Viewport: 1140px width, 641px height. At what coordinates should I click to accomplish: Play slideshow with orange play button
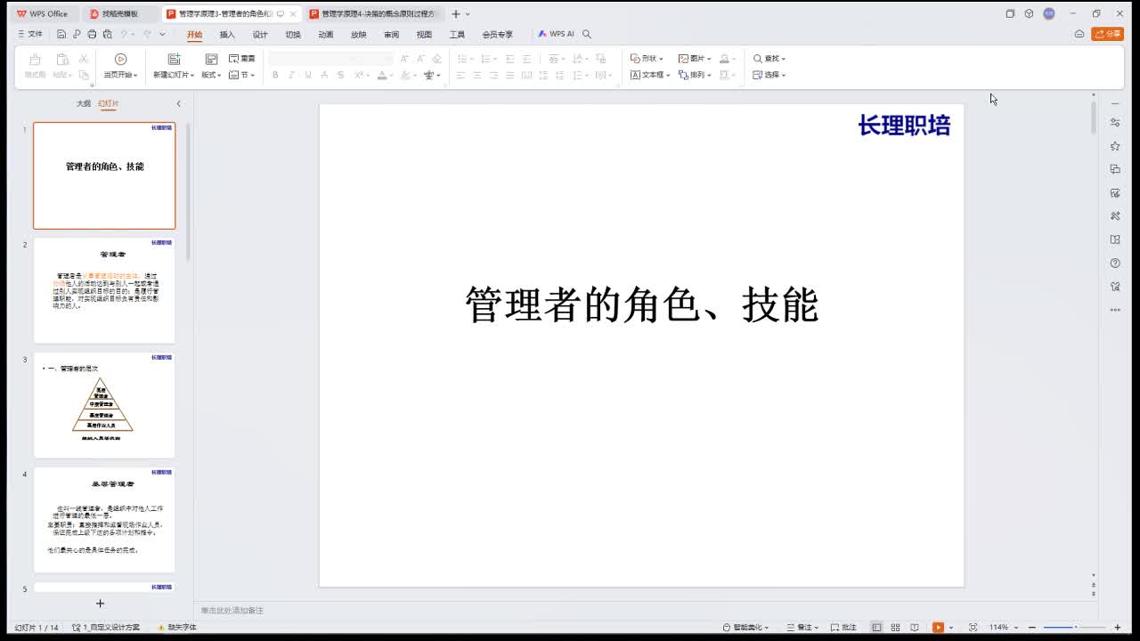pyautogui.click(x=938, y=628)
